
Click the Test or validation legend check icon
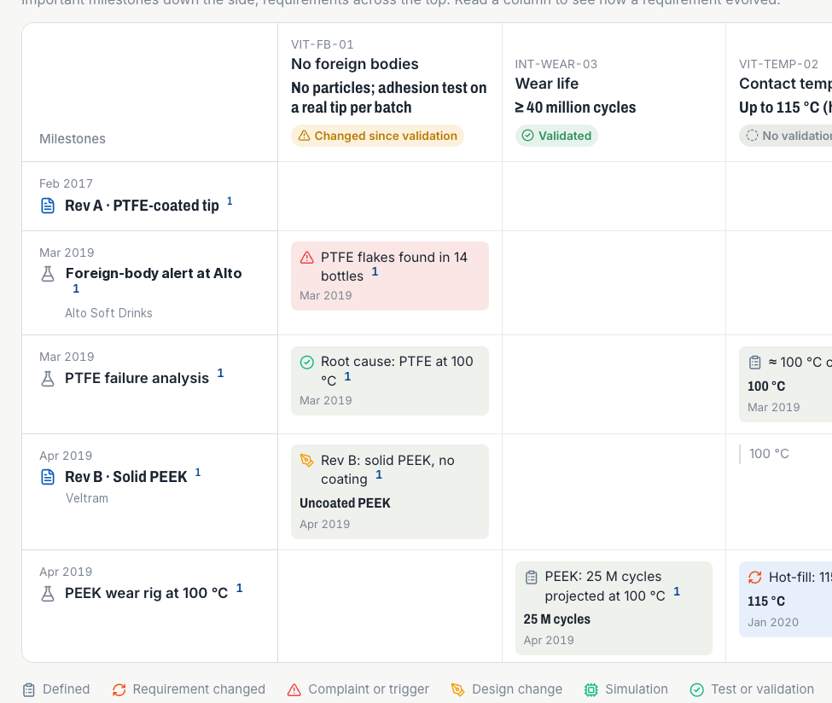(696, 689)
